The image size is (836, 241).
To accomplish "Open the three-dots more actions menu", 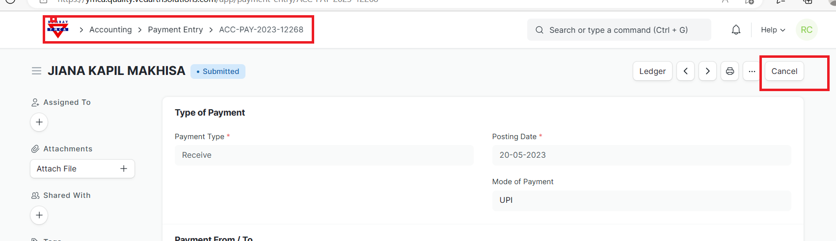I will tap(752, 71).
